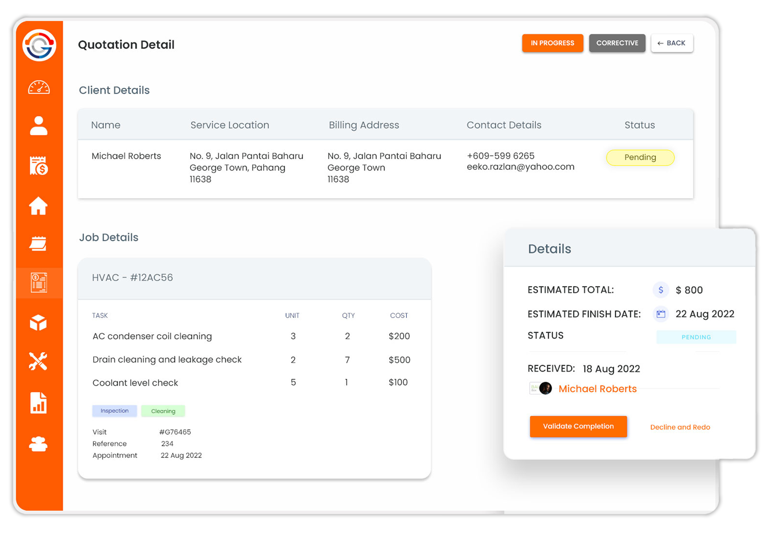Open the dashboard gauge icon in sidebar

[x=39, y=88]
